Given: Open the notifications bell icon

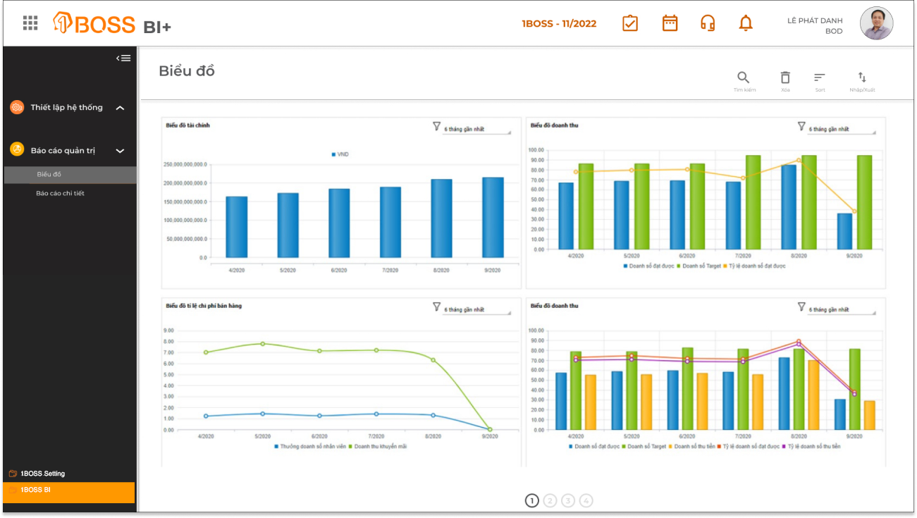Looking at the screenshot, I should 746,23.
